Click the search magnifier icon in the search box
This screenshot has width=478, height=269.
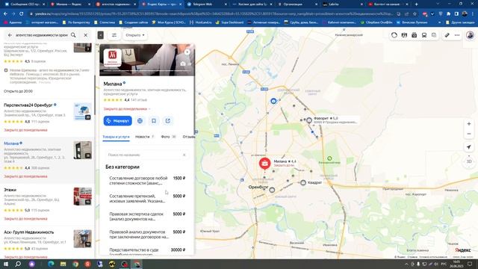[73, 35]
